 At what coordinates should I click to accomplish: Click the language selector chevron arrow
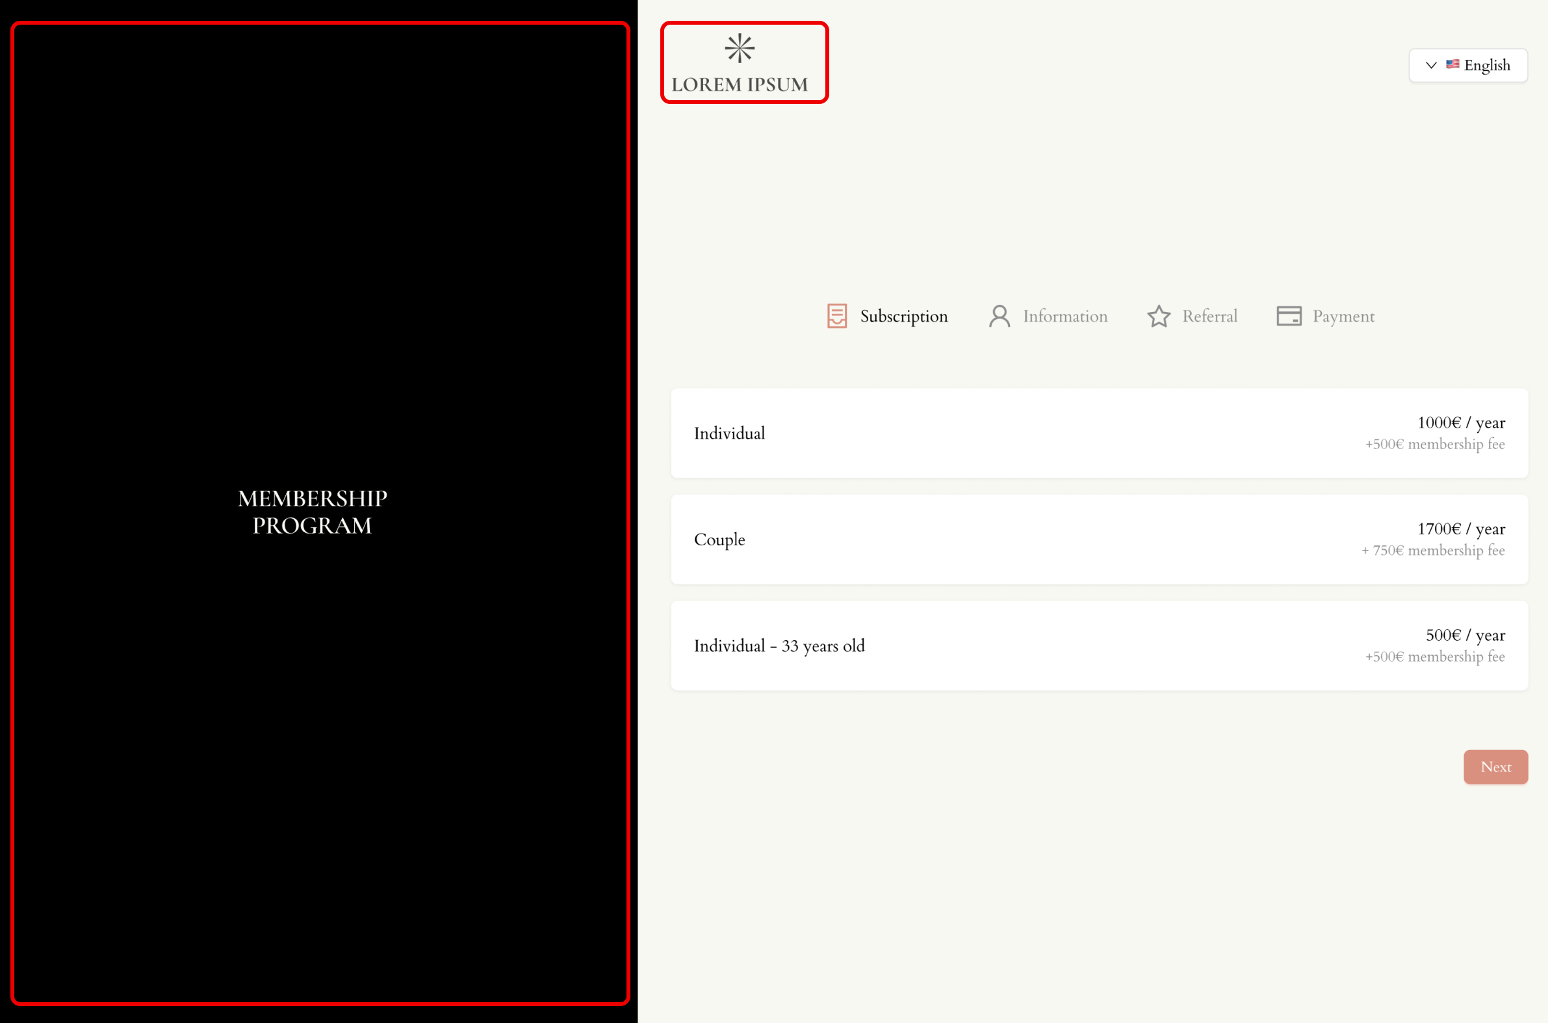[x=1430, y=65]
